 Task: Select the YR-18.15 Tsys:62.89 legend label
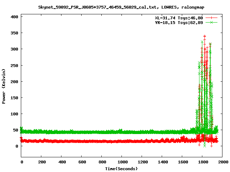click(179, 23)
